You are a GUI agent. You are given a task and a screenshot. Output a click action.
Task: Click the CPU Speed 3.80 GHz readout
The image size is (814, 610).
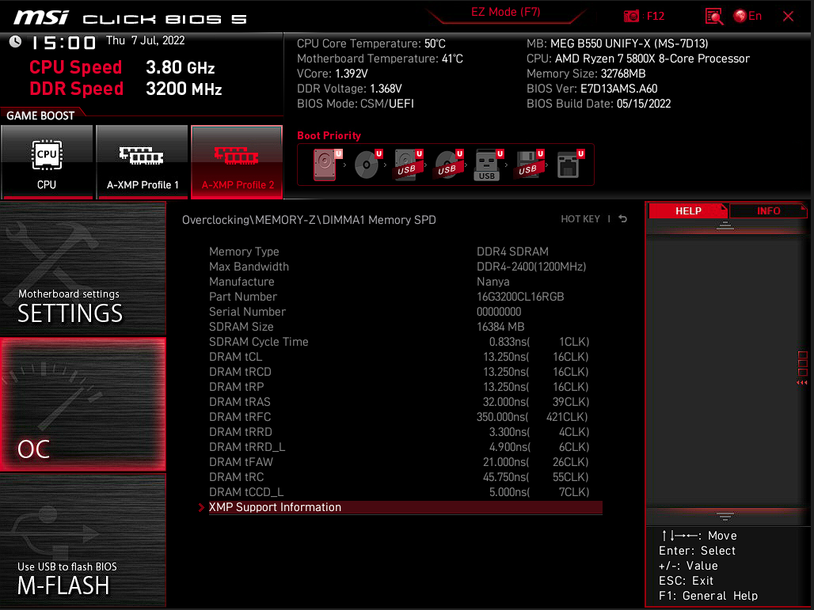click(122, 67)
